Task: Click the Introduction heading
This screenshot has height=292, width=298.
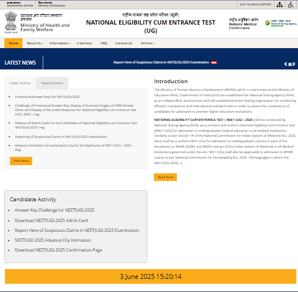Action: click(x=171, y=81)
